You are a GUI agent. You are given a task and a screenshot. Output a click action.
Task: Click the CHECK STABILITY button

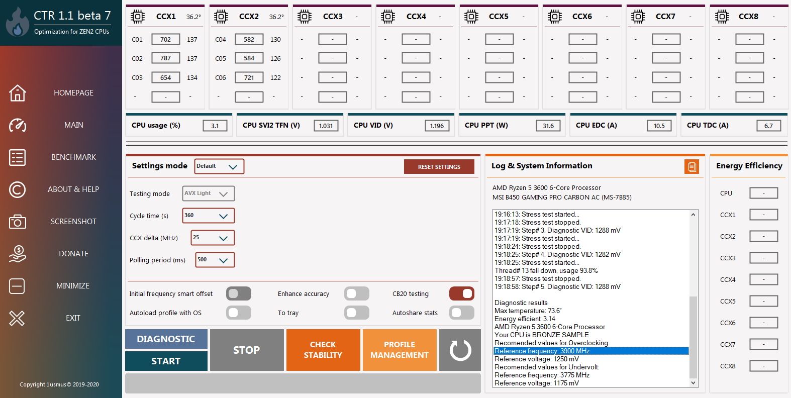(x=323, y=350)
